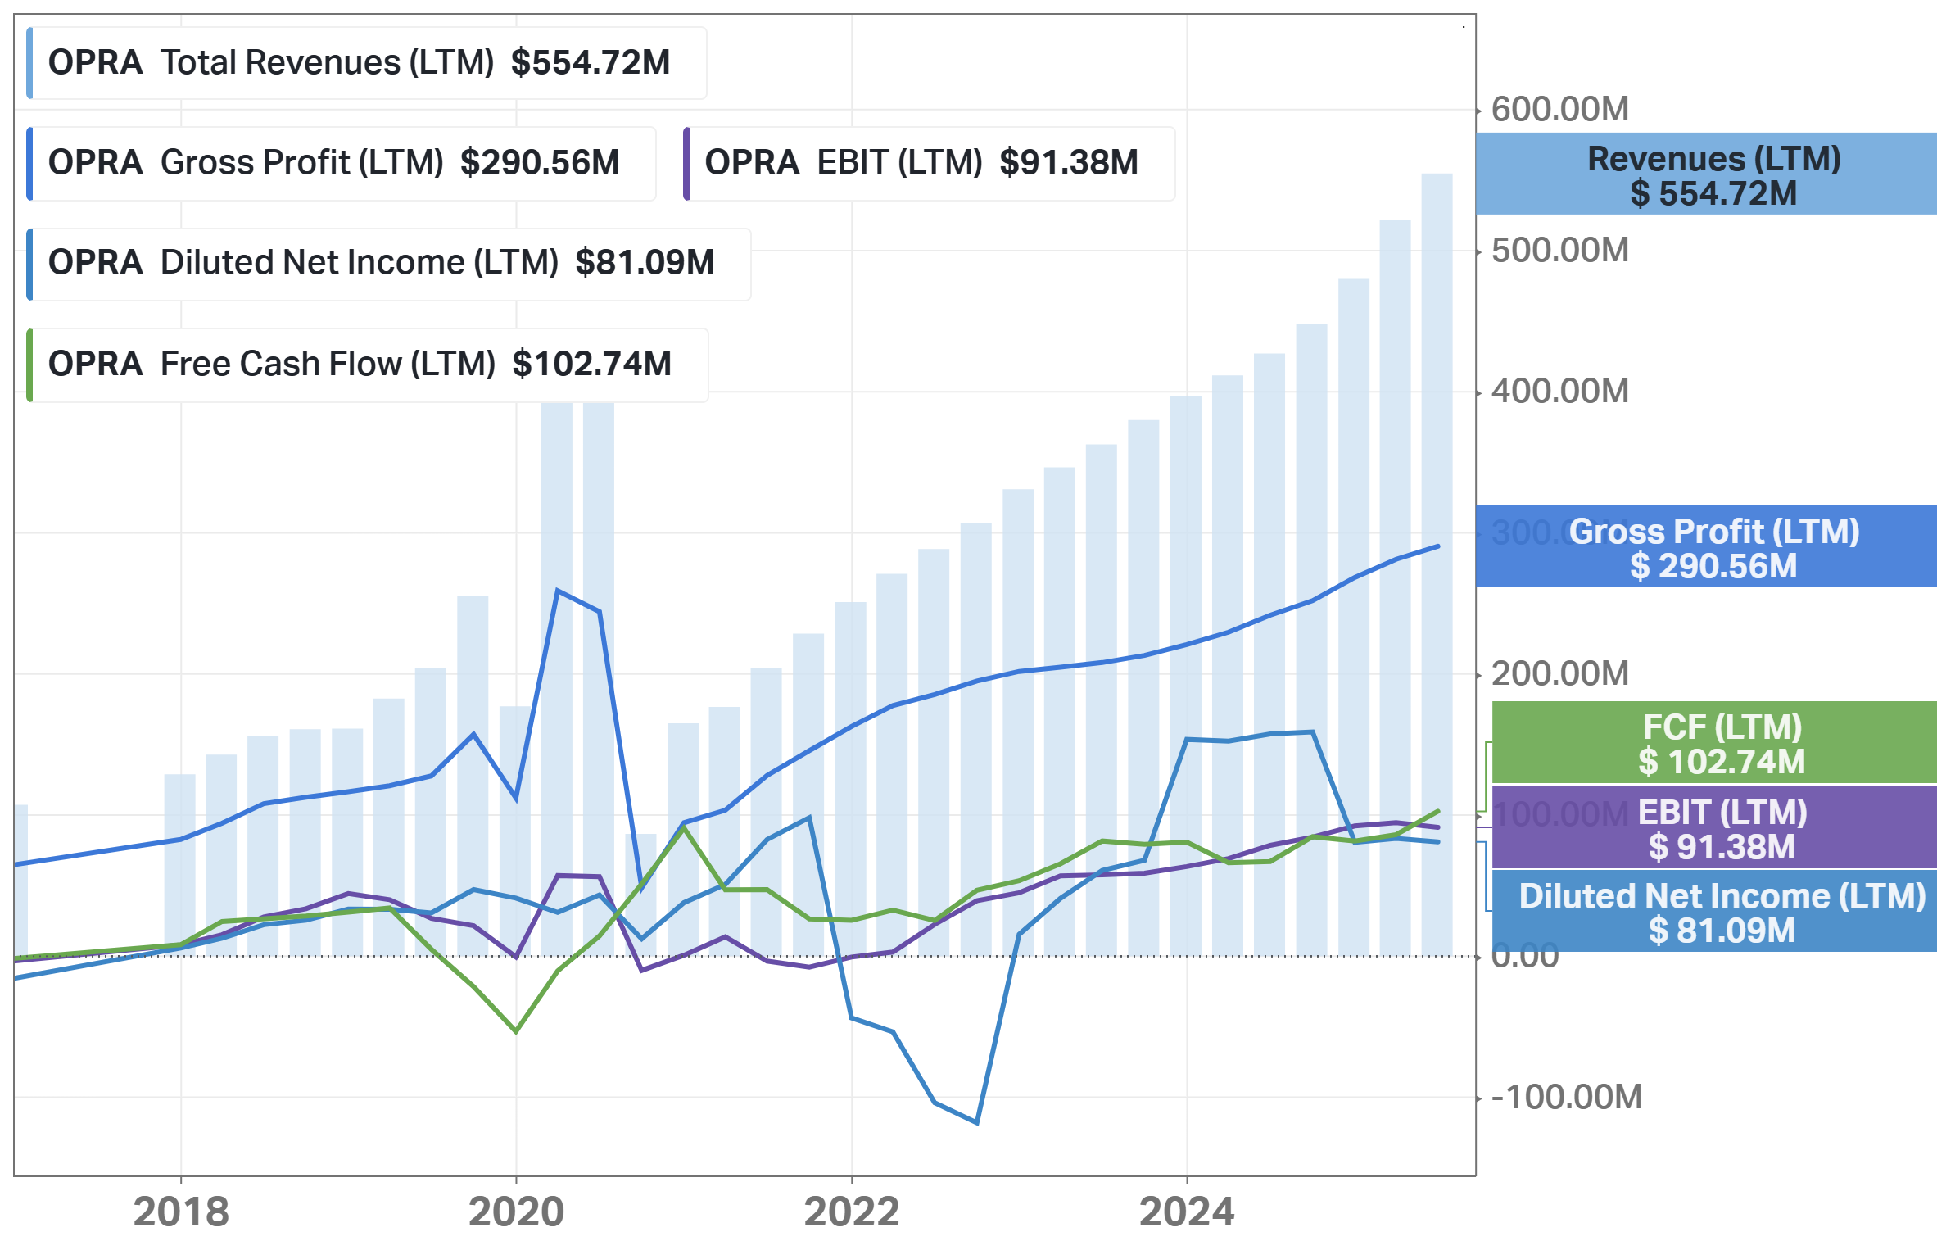Click the green Free Cash Flow color bar
The height and width of the screenshot is (1241, 1937).
point(29,365)
